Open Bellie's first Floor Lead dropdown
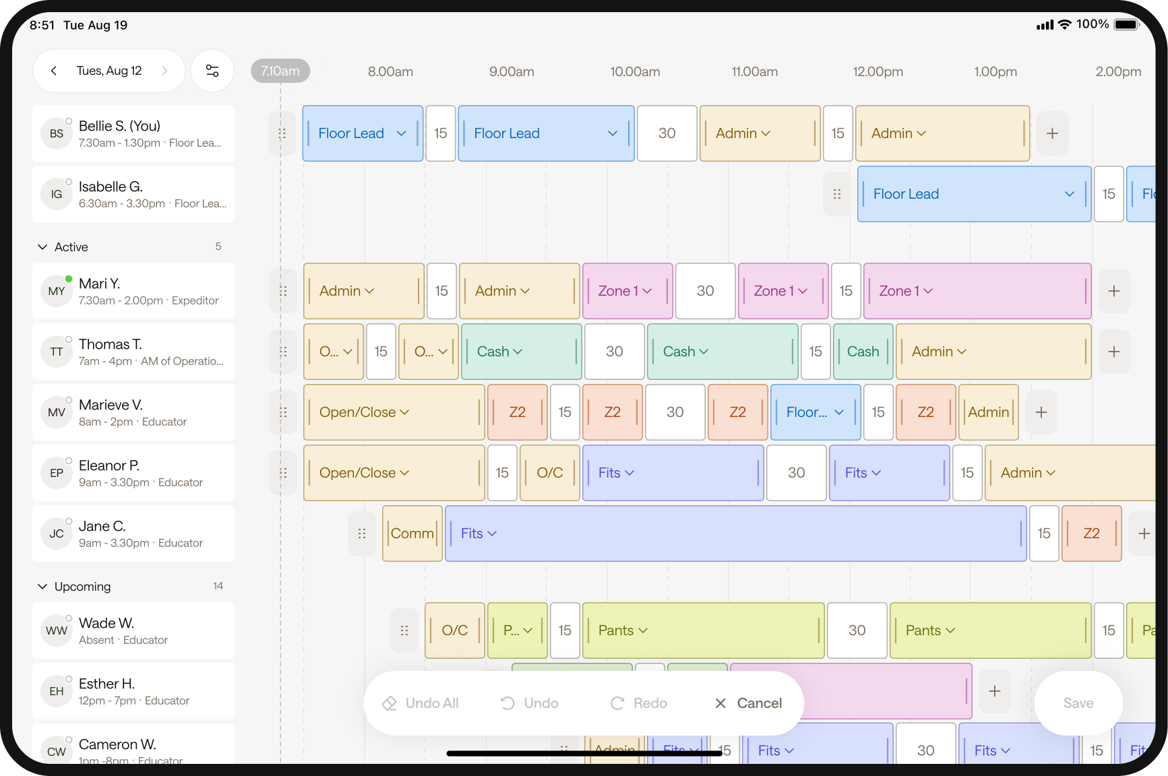 coord(401,133)
